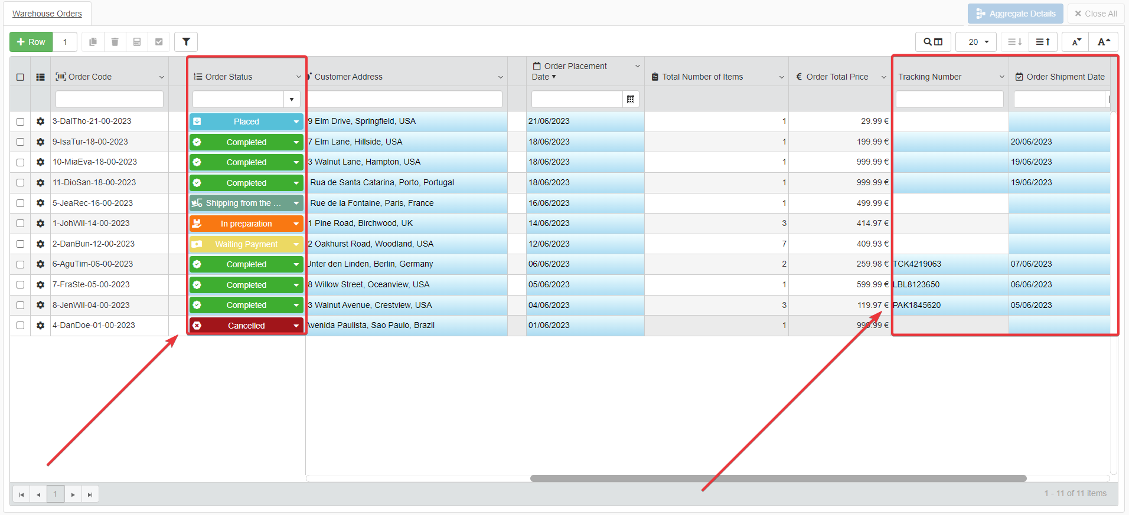Click calendar icon in Order Placement filter
The width and height of the screenshot is (1129, 515).
coord(631,99)
